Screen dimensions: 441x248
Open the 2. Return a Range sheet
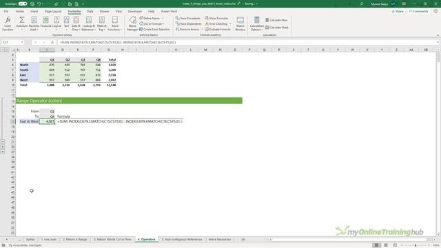(74, 239)
